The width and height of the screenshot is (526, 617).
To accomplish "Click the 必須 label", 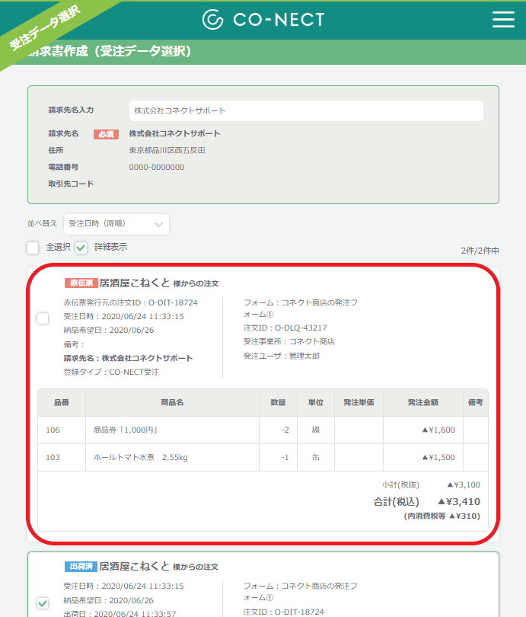I will click(106, 134).
